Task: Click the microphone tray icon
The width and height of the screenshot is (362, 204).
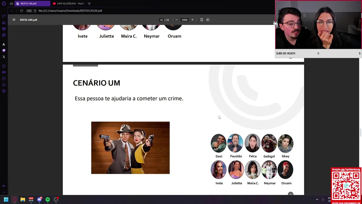Action: [x=323, y=199]
